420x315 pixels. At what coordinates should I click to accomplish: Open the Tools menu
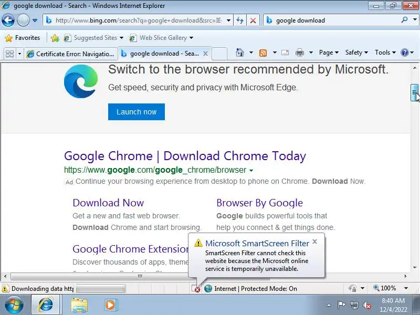385,52
